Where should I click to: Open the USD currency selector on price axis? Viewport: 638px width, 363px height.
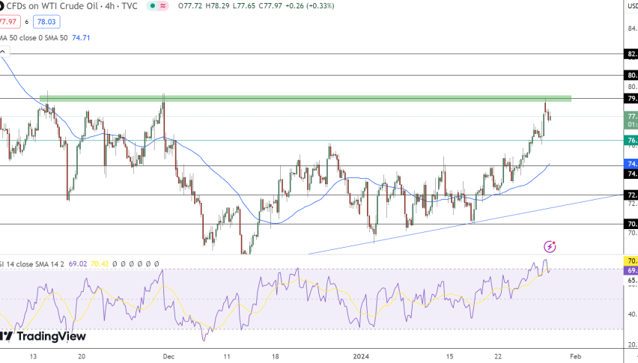(632, 6)
